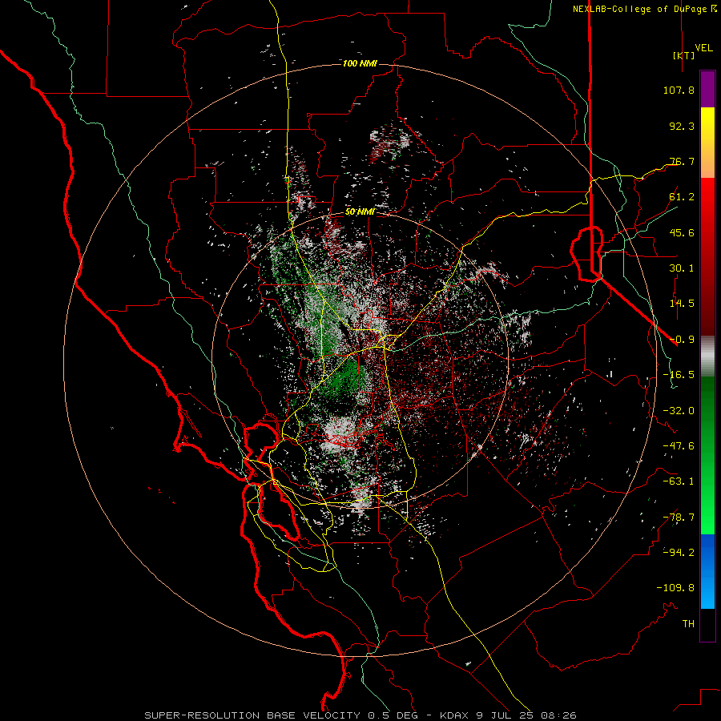Screen dimensions: 721x721
Task: Select the -47.6 velocity scale value
Action: click(x=679, y=446)
